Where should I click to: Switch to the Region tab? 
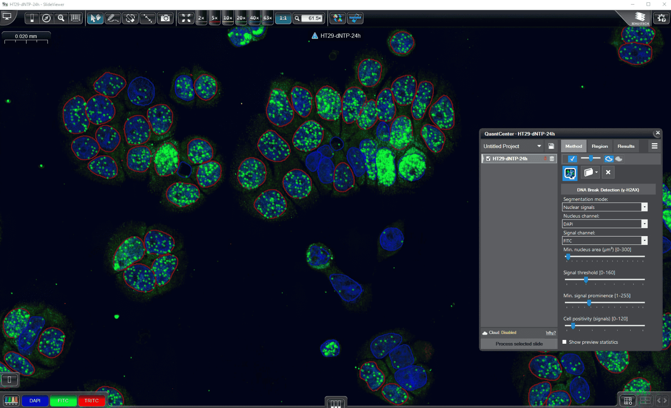[x=600, y=146]
